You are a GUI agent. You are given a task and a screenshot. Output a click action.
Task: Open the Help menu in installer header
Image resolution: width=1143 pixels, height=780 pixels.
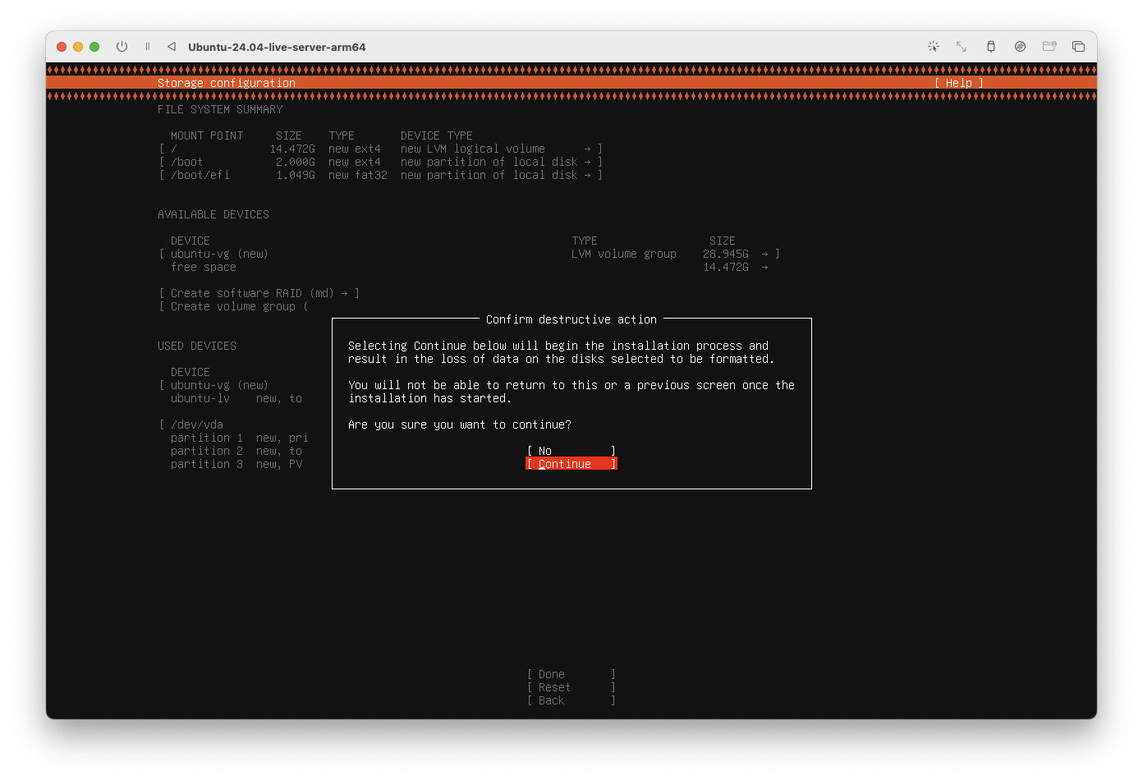958,83
